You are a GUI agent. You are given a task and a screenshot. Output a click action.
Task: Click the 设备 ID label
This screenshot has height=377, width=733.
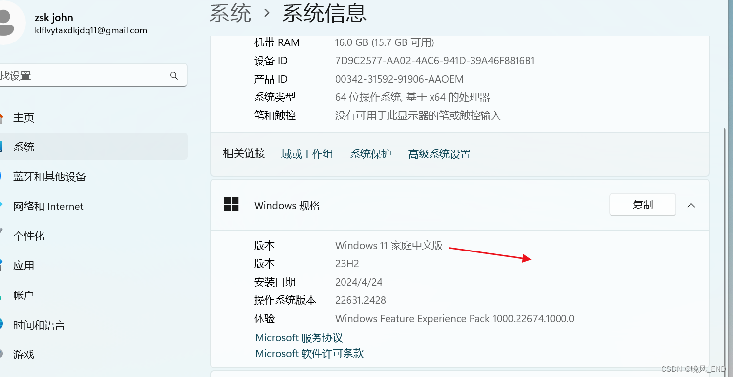click(x=271, y=61)
